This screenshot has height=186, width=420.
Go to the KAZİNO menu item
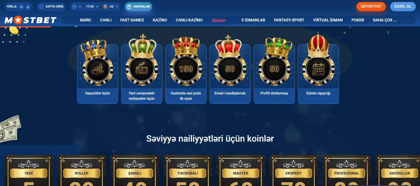(160, 20)
